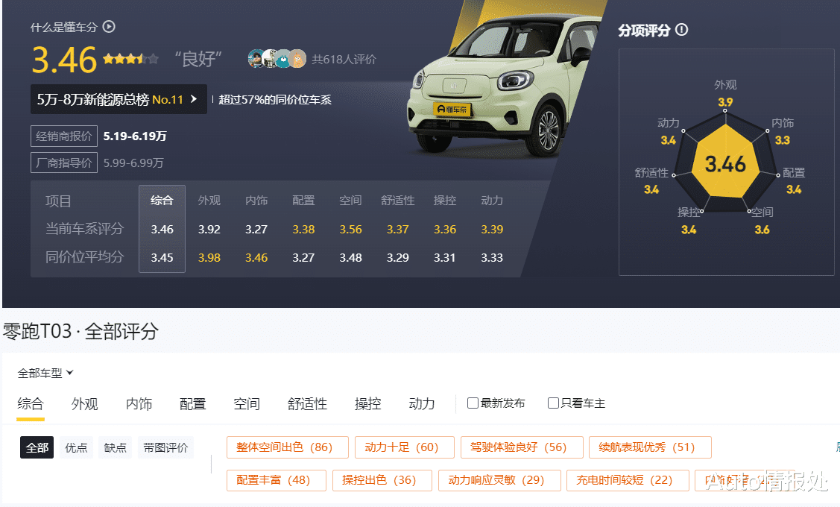This screenshot has width=840, height=507.
Task: Filter reviews by 缺点
Action: (116, 447)
